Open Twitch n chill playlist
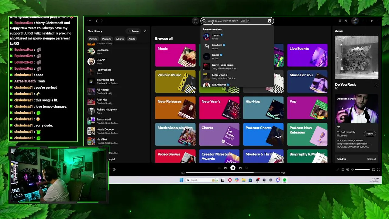This screenshot has width=389, height=219. [x=117, y=121]
